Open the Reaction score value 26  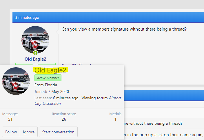tap(64, 119)
